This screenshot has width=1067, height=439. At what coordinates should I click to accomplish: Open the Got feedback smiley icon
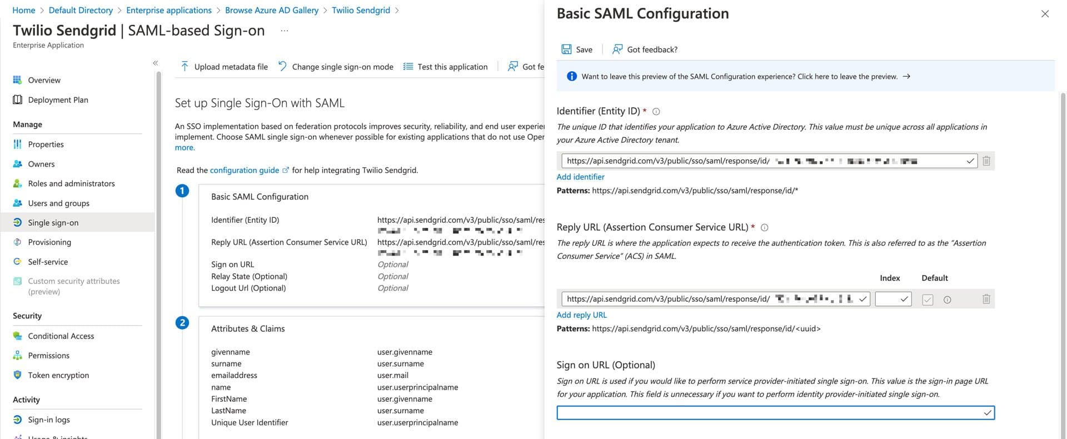point(616,49)
